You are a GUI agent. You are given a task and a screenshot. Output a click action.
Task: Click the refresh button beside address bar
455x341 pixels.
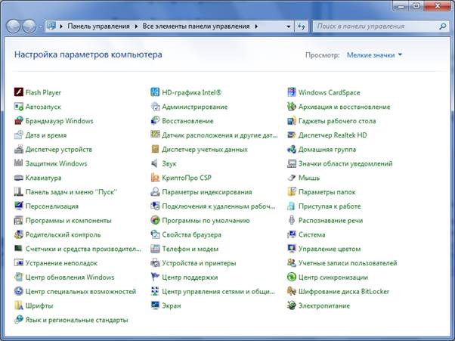300,26
